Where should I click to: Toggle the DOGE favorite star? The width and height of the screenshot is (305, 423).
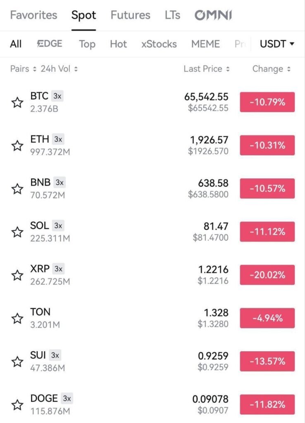tap(17, 404)
